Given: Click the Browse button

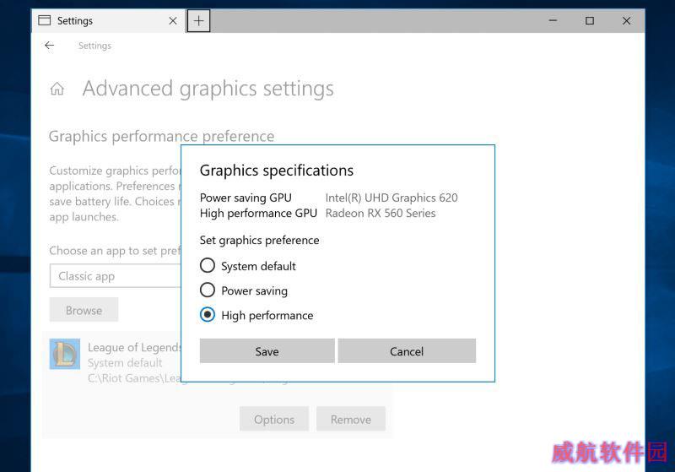Looking at the screenshot, I should 84,310.
